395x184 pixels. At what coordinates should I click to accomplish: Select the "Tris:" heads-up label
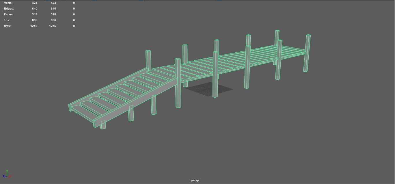coord(7,20)
